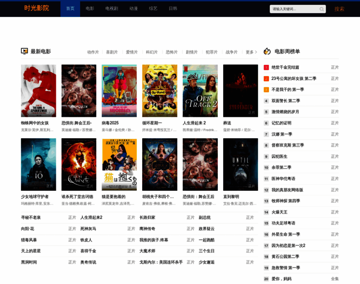This screenshot has height=284, width=360.
Task: Select the 动漫 navigation tab
Action: [x=134, y=9]
